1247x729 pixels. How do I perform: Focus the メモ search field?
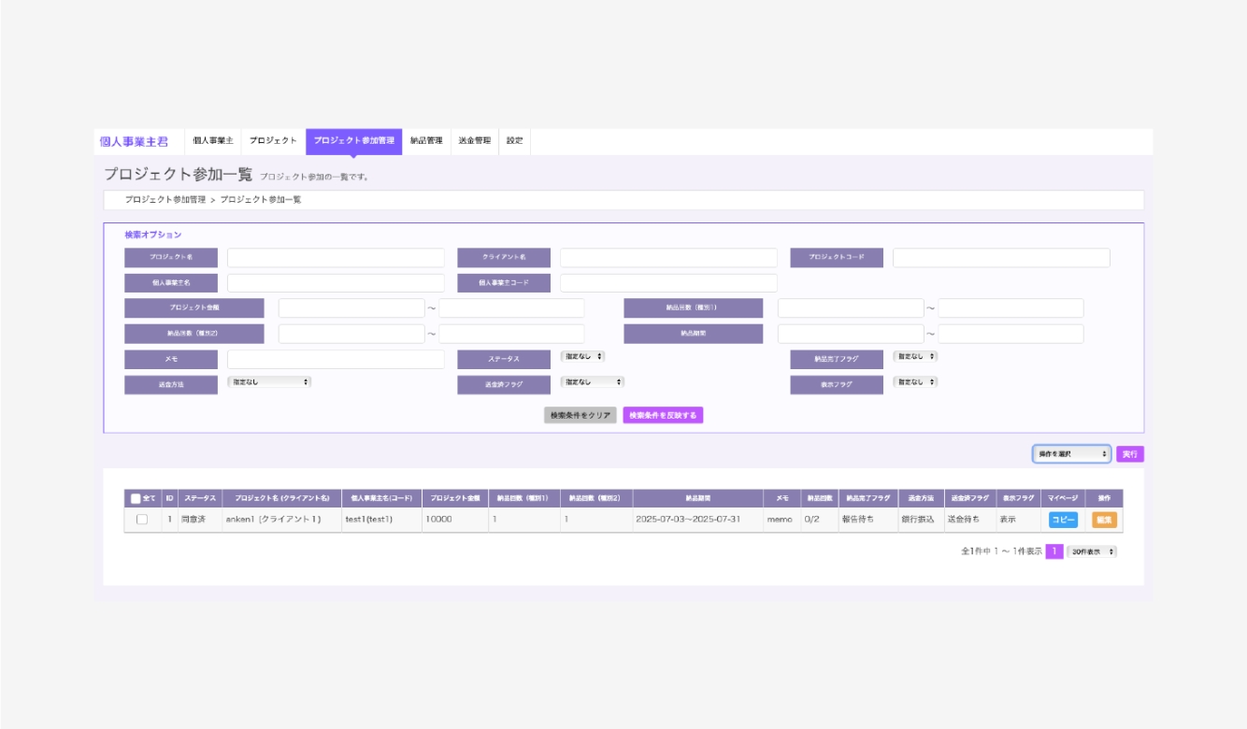(x=337, y=360)
